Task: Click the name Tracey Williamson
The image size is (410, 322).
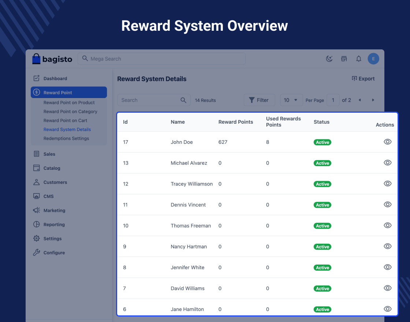Action: tap(192, 184)
